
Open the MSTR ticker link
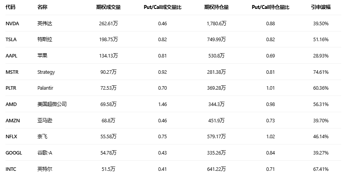pyautogui.click(x=12, y=72)
